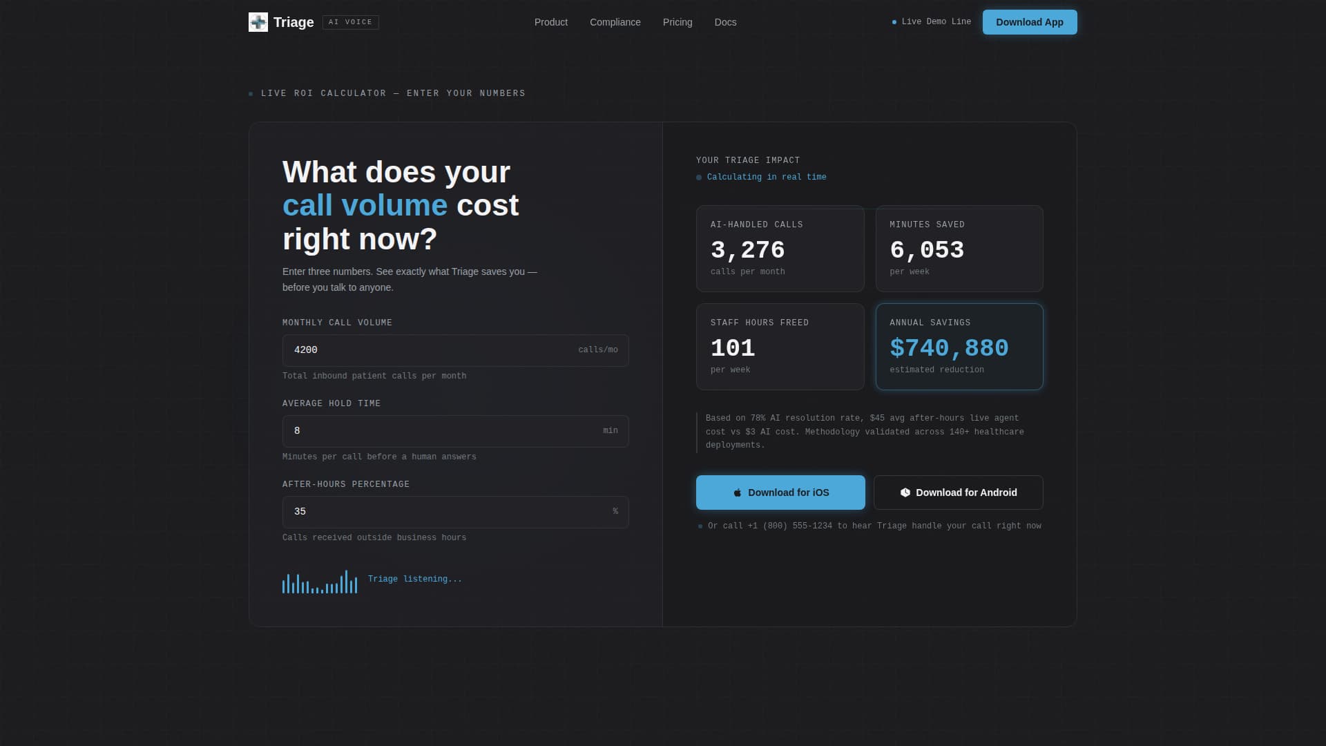
Task: Click the "estimated reduction" caption
Action: tap(937, 370)
